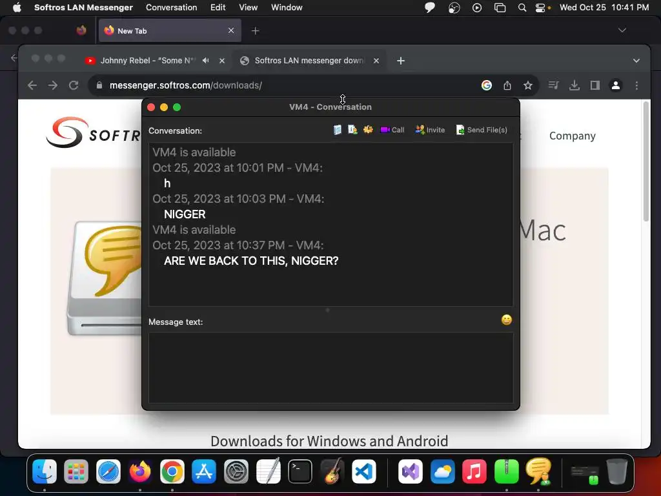The height and width of the screenshot is (496, 661).
Task: Invite users to the VM4 conversation
Action: coord(430,130)
